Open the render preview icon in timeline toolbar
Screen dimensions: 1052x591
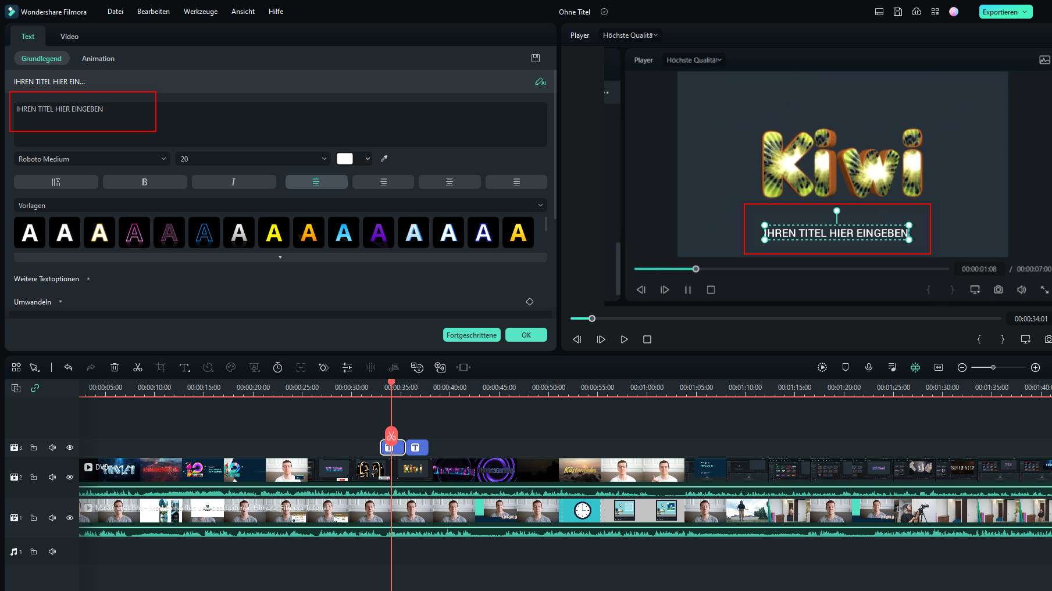822,367
